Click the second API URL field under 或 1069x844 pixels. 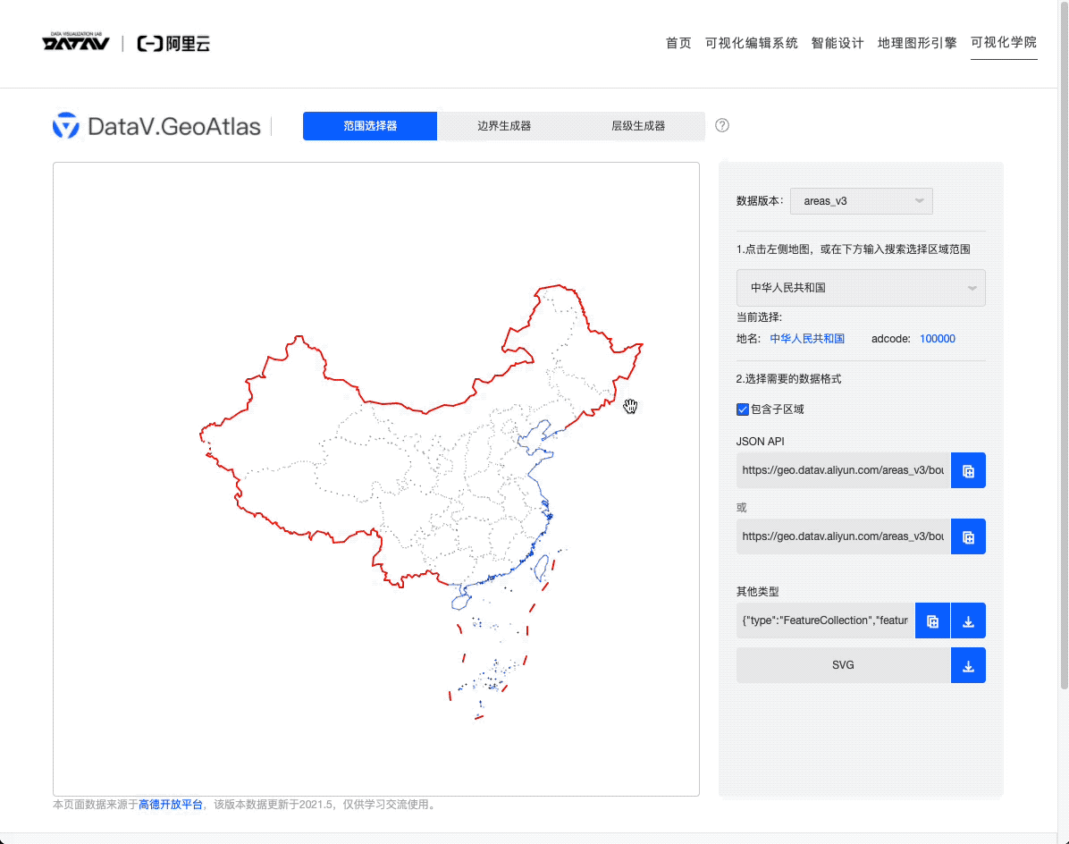844,536
